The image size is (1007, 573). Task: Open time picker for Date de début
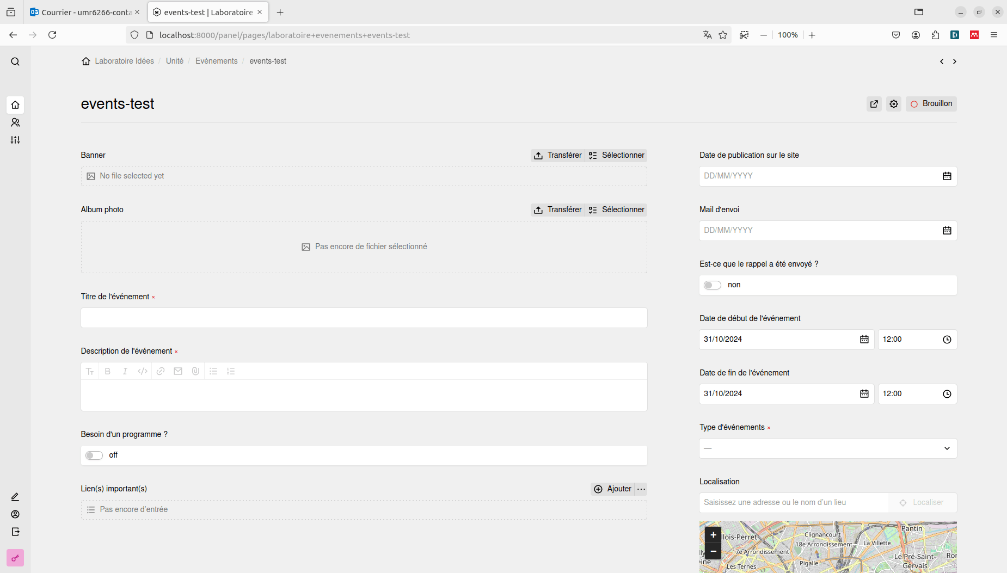[947, 340]
